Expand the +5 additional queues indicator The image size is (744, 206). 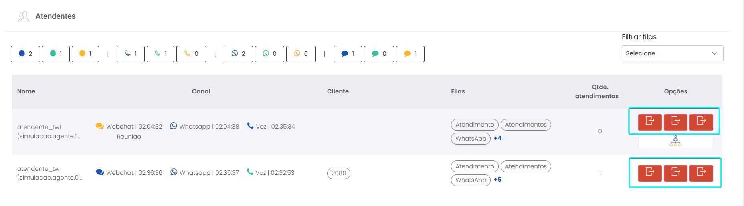(x=497, y=180)
